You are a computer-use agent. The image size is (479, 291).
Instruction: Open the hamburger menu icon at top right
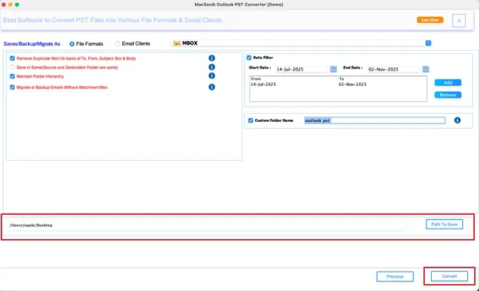point(459,21)
